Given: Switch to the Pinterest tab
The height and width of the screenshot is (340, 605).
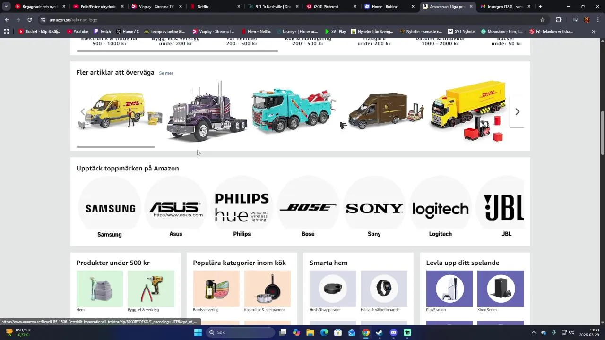Looking at the screenshot, I should 331,7.
